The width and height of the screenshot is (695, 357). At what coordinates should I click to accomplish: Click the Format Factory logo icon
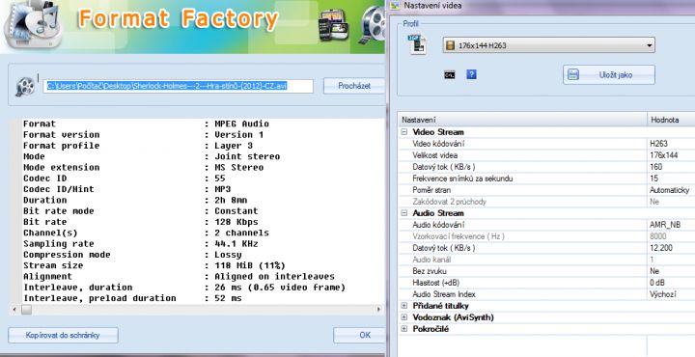tap(33, 24)
